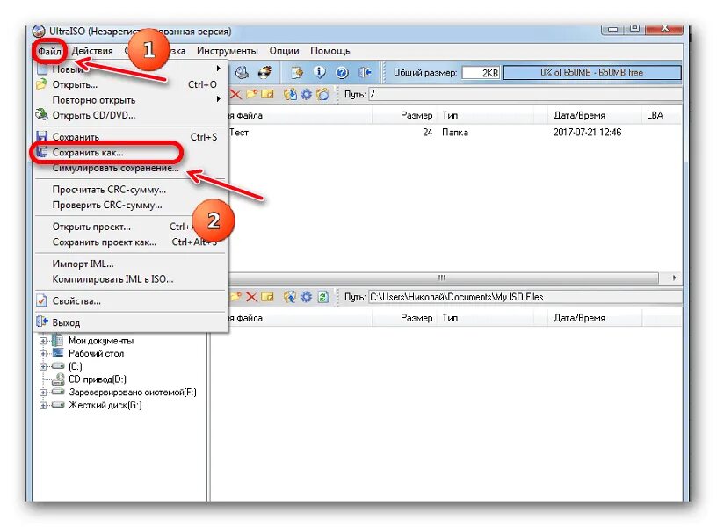This screenshot has height=527, width=717.
Task: Select the CD привод(D:) tree item
Action: (x=97, y=379)
